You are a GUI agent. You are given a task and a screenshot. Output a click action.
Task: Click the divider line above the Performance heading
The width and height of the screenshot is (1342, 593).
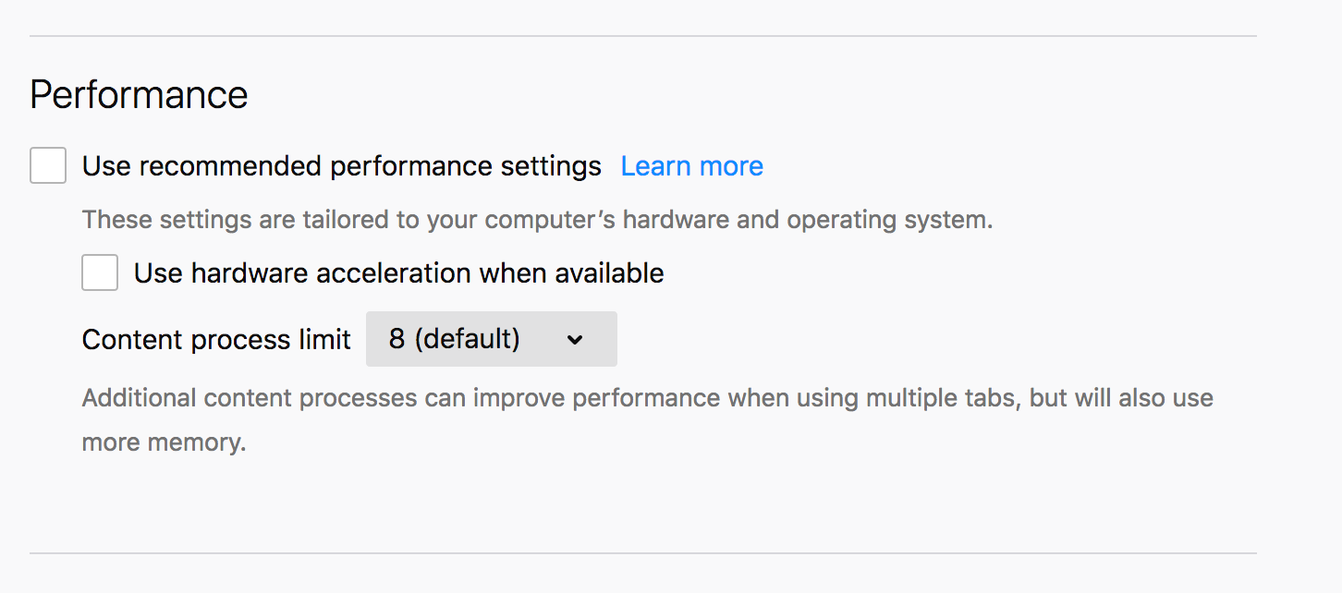642,36
